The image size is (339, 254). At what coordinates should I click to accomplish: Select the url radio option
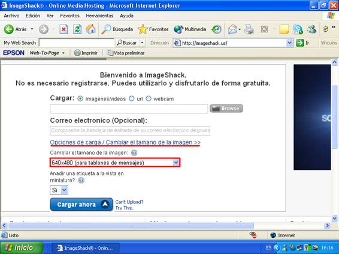131,99
